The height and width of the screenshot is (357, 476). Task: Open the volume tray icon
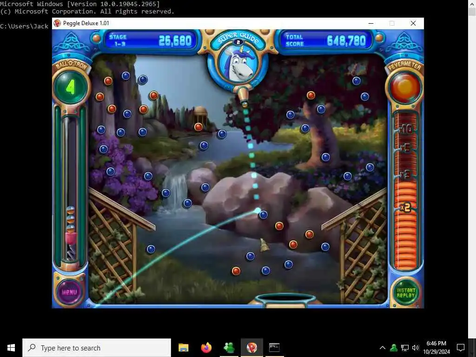(x=415, y=348)
